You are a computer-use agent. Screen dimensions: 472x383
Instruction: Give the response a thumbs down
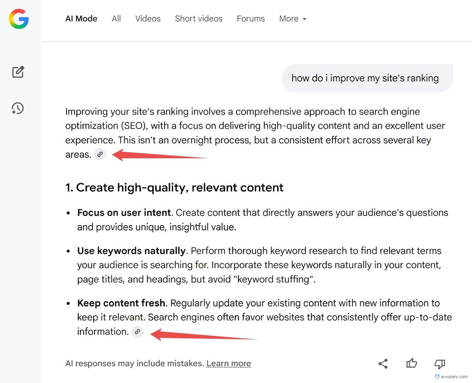pos(440,364)
